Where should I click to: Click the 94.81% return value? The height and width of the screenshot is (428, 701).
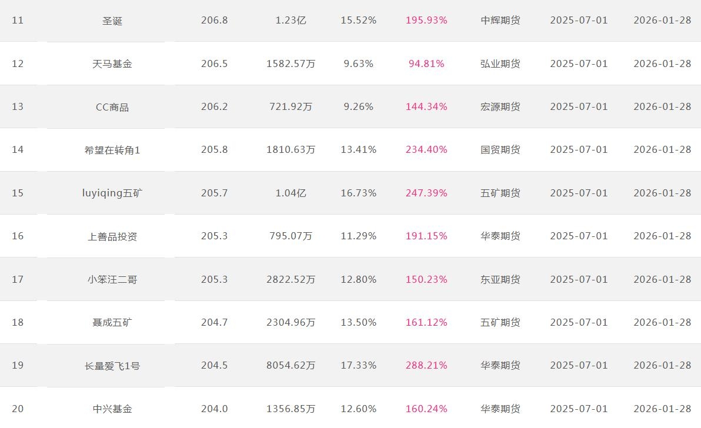[426, 63]
